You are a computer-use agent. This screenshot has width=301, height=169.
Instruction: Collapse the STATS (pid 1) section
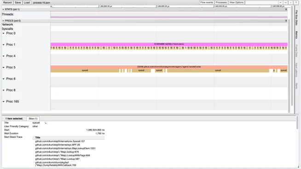(x=3, y=9)
